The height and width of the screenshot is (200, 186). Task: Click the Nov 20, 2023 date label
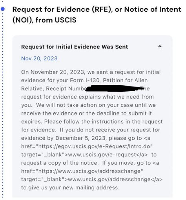click(39, 58)
